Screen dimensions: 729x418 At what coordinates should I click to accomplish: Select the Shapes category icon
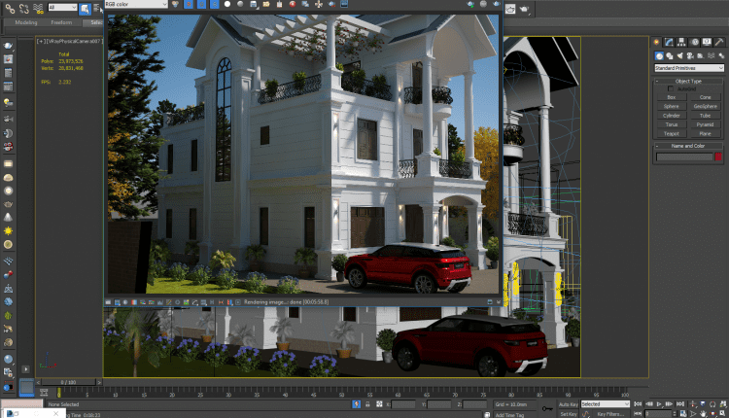pyautogui.click(x=670, y=55)
